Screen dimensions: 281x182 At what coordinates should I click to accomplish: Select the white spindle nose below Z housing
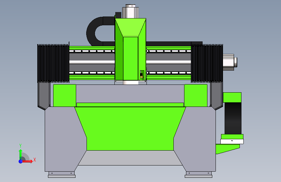pyautogui.click(x=131, y=82)
